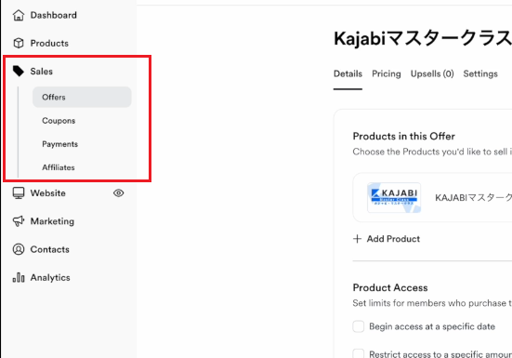This screenshot has height=358, width=512.
Task: Enable Begin access at a specific date
Action: tap(358, 326)
